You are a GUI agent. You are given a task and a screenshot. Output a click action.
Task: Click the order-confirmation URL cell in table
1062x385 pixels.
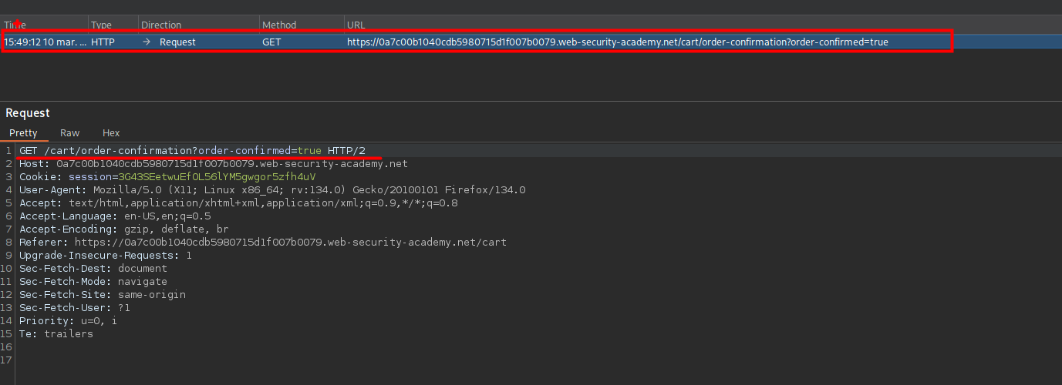(x=617, y=42)
